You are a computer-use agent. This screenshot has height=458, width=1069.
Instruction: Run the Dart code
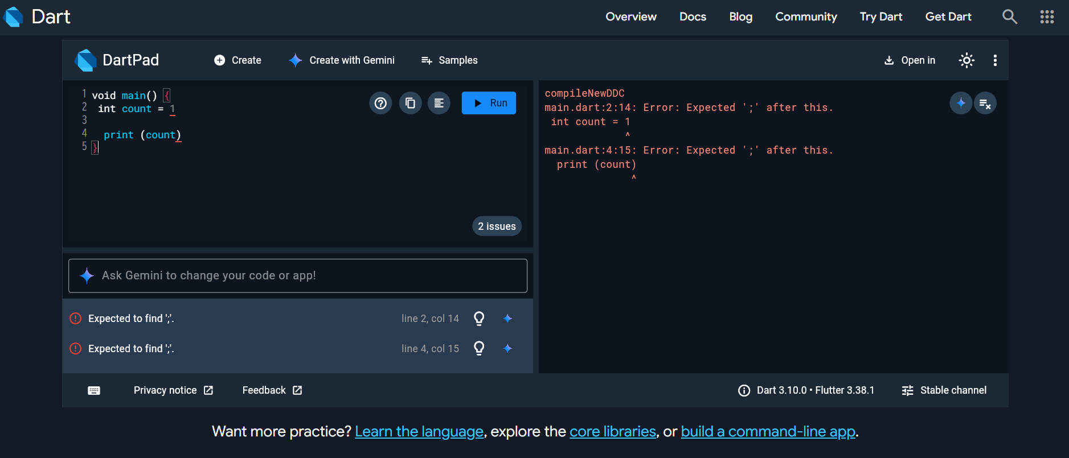(489, 103)
